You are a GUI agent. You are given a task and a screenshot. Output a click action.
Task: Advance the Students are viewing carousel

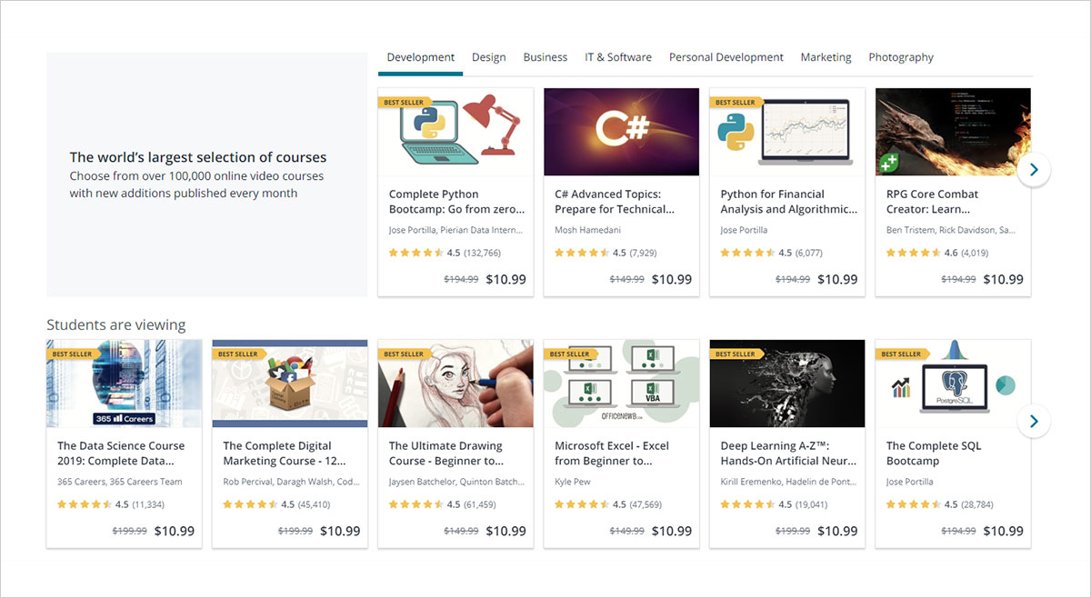click(1034, 421)
